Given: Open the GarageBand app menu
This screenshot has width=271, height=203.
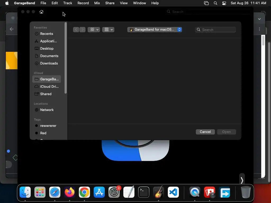Looking at the screenshot, I should [x=24, y=3].
